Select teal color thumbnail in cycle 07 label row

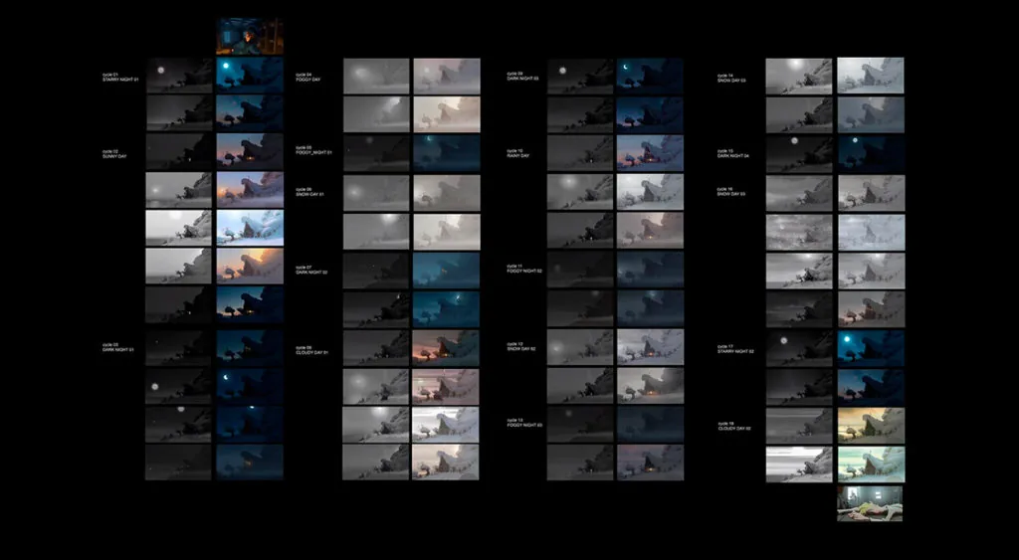(x=447, y=271)
